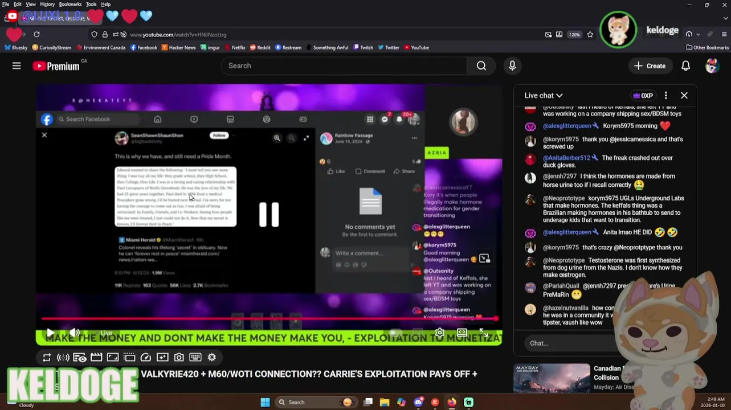This screenshot has height=410, width=731.
Task: Open the File menu
Action: point(6,4)
